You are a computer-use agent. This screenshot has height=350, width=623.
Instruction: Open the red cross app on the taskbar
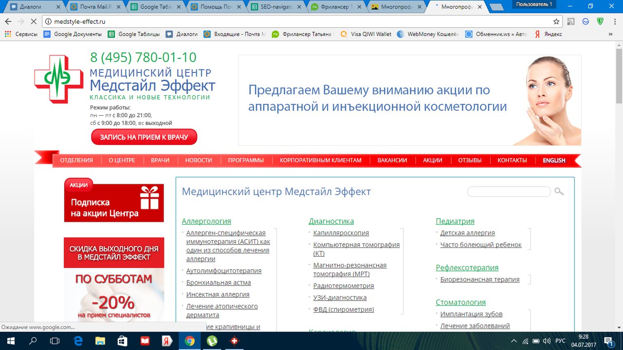(x=235, y=341)
